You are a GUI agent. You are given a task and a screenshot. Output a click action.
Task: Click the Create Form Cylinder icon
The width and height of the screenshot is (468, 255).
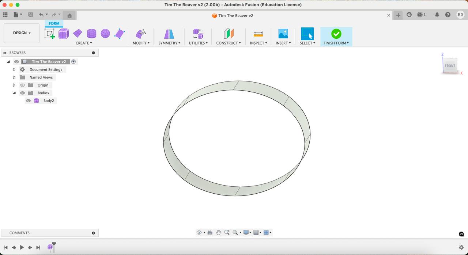coord(91,34)
